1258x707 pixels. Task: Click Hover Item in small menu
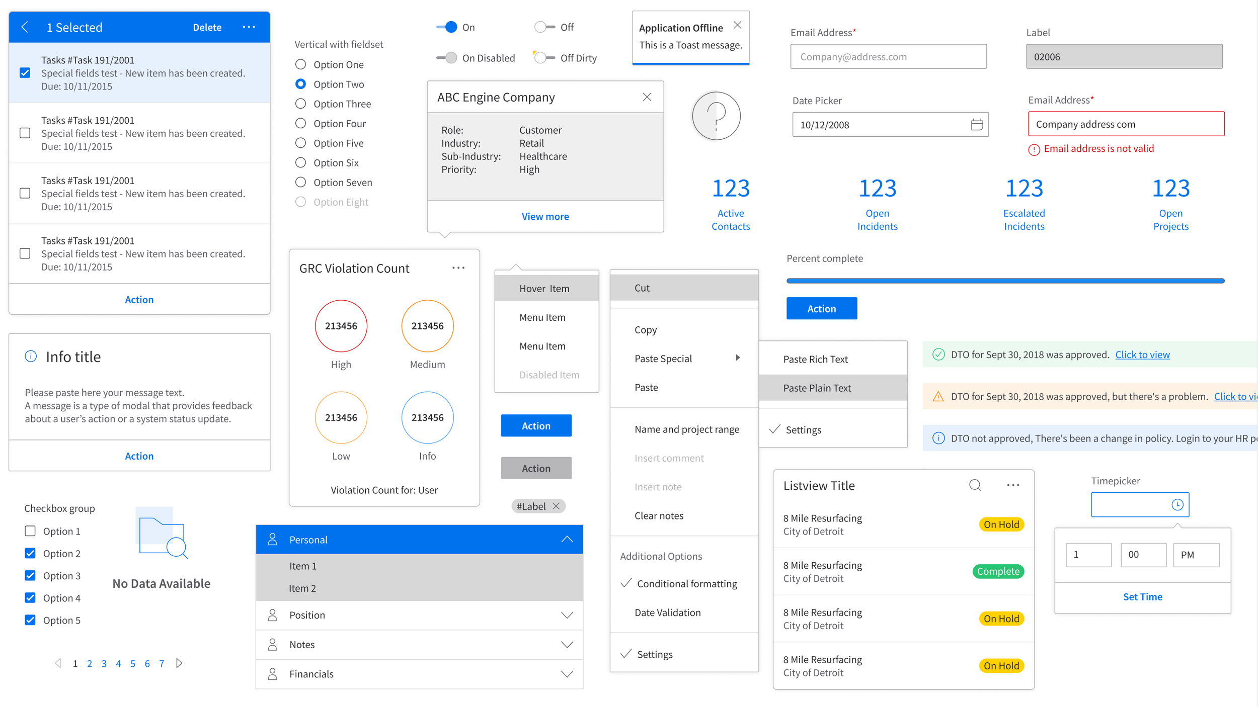point(547,289)
